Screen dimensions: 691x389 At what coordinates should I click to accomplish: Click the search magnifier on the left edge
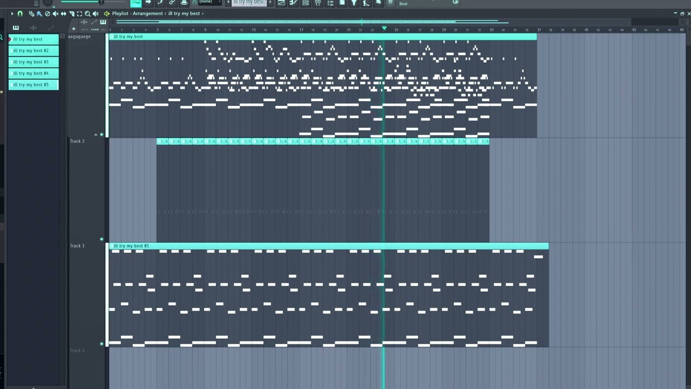(x=2, y=38)
